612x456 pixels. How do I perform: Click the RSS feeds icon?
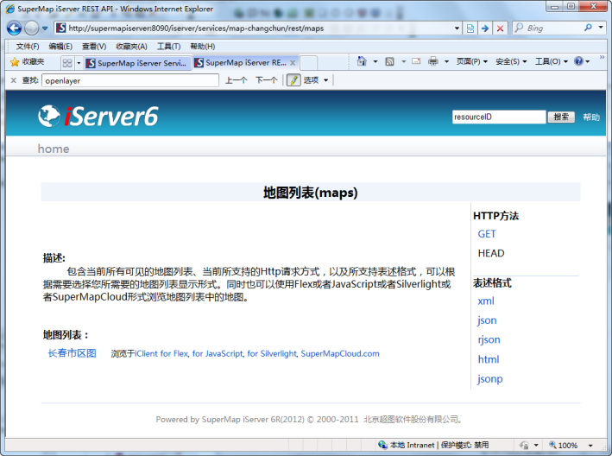tap(389, 62)
